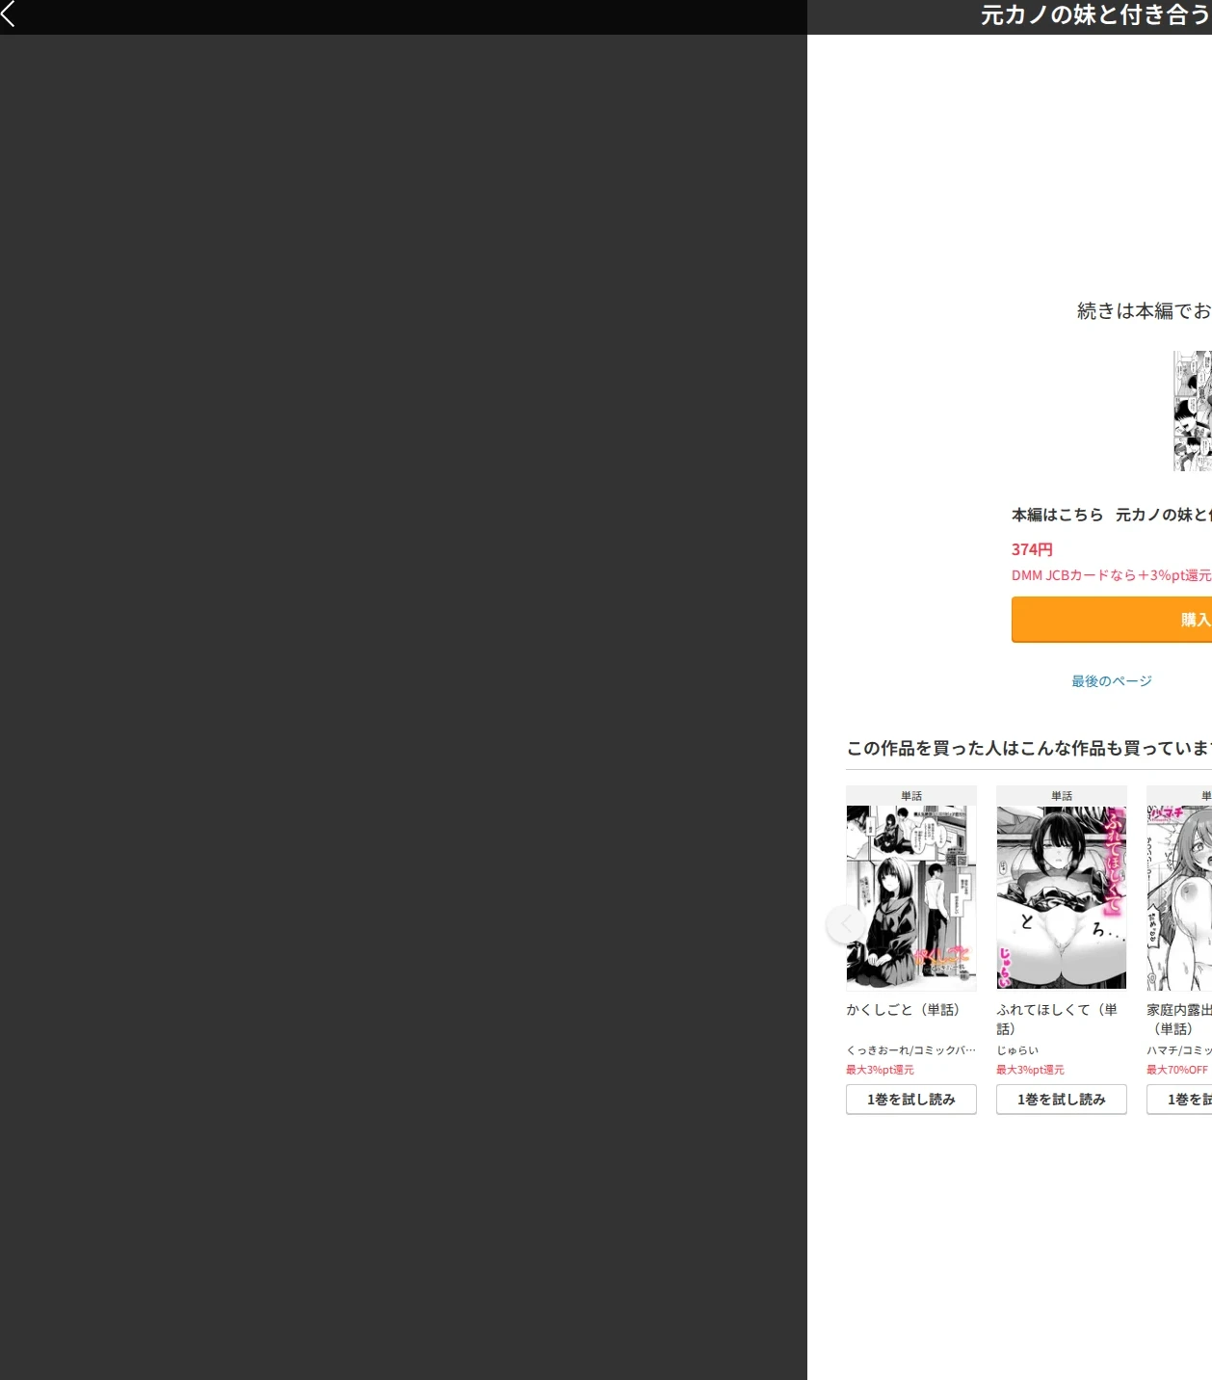
Task: Open author link ハマチ/コミッ
Action: [x=1179, y=1050]
